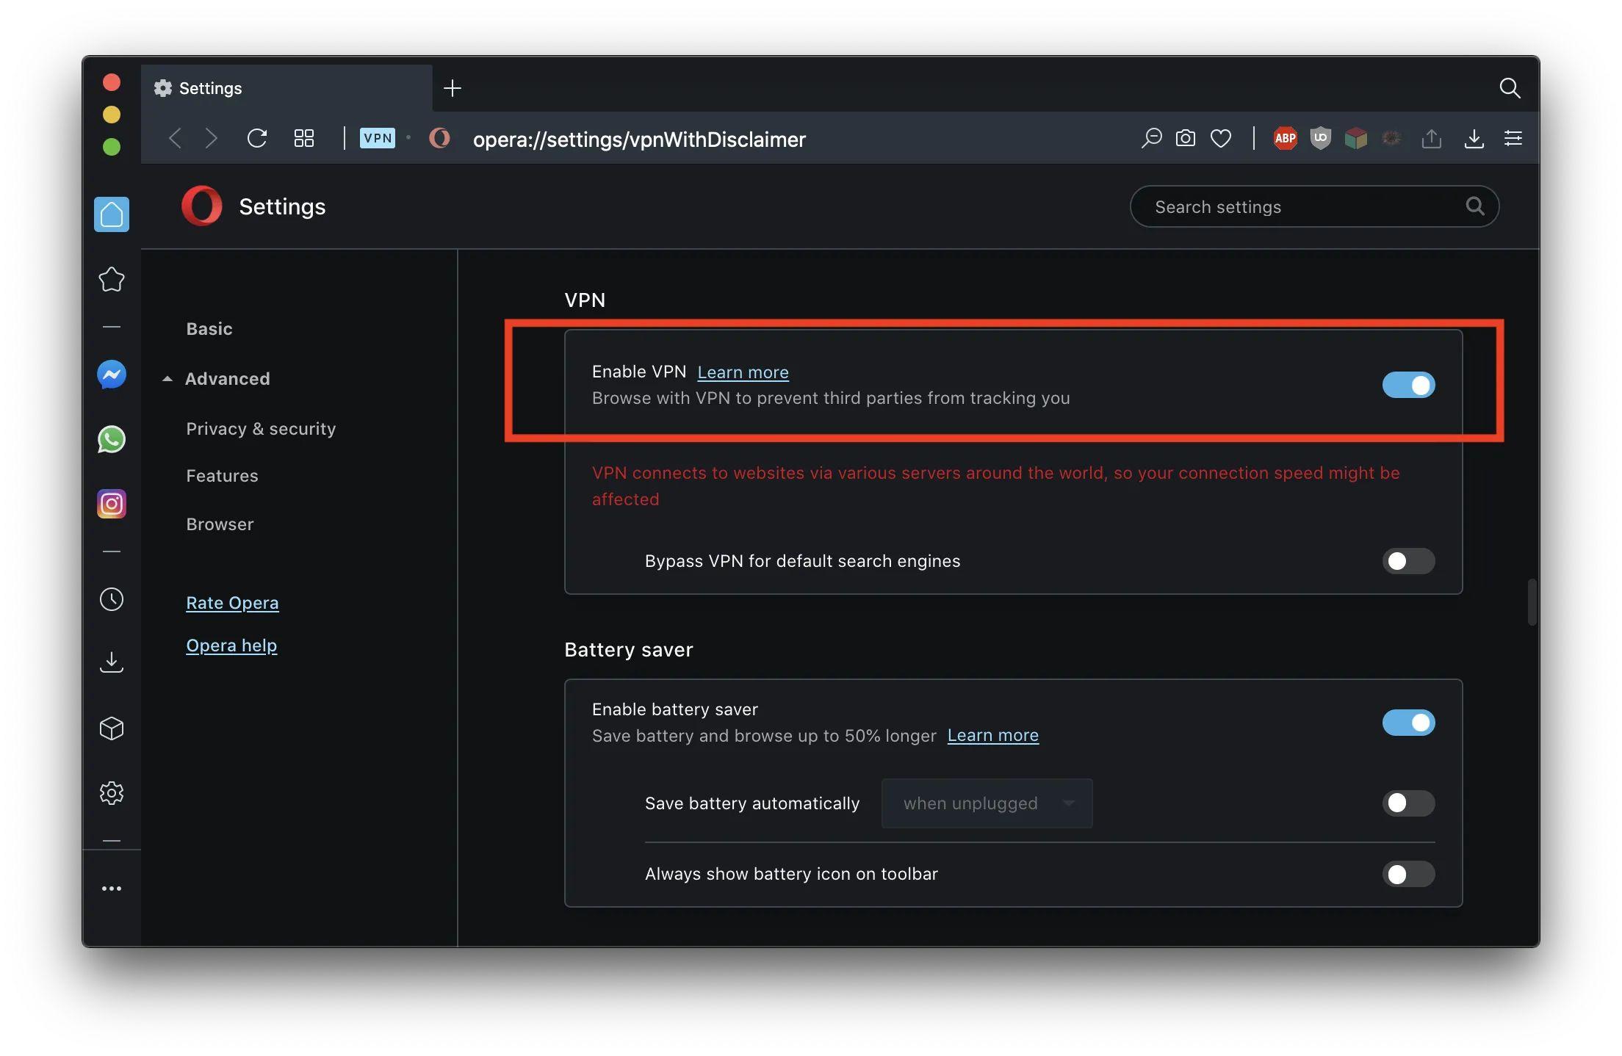This screenshot has width=1622, height=1056.
Task: Open Adblock Plus extension
Action: [x=1285, y=138]
